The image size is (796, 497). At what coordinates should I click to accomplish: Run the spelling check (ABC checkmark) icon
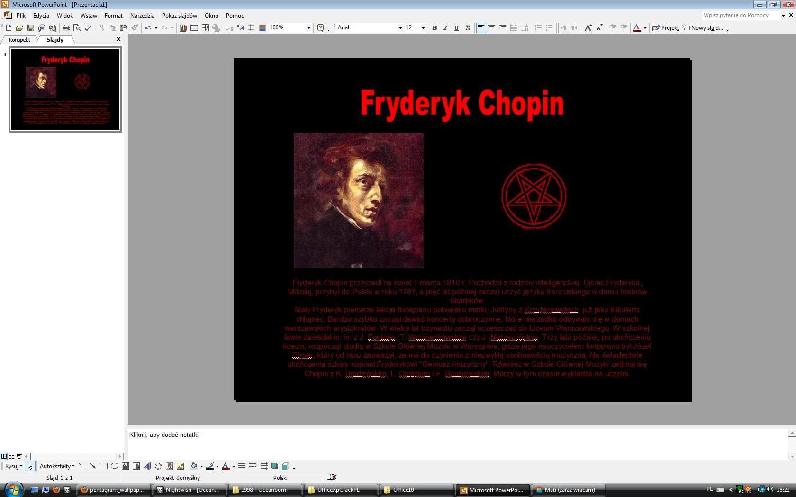point(88,28)
